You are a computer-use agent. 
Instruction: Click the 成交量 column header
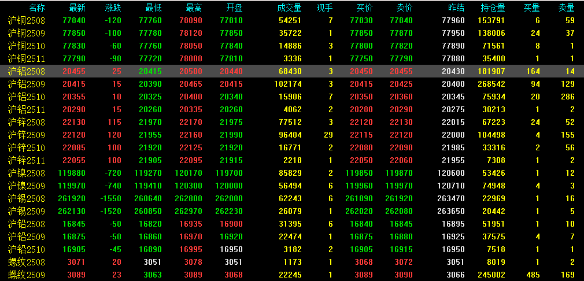[x=289, y=8]
